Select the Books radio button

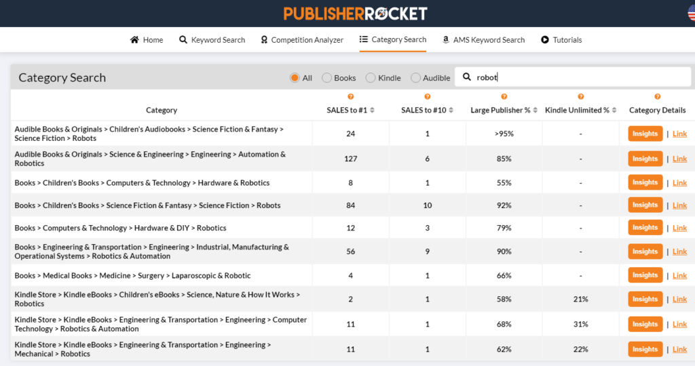click(326, 78)
